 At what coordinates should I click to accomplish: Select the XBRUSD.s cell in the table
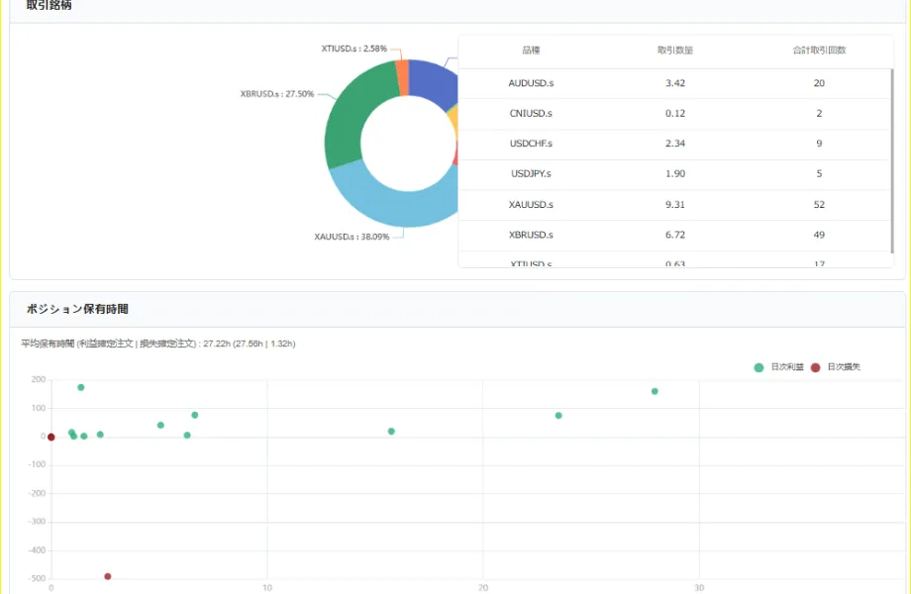click(531, 235)
